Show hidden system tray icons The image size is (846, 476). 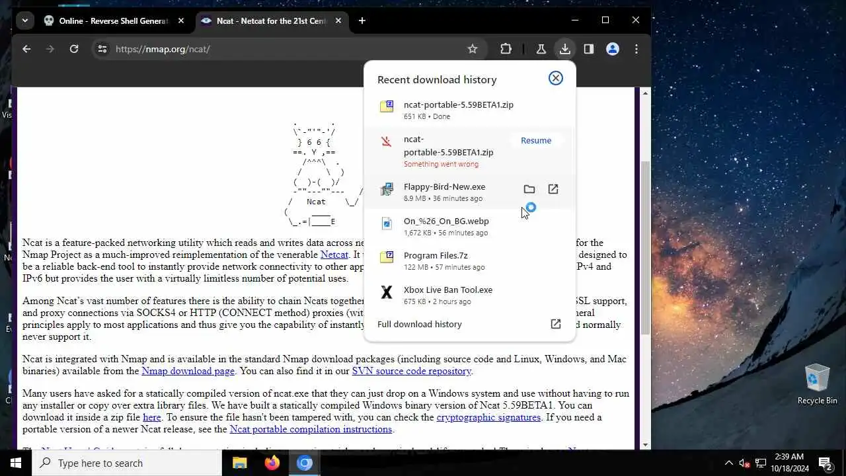[x=729, y=463]
